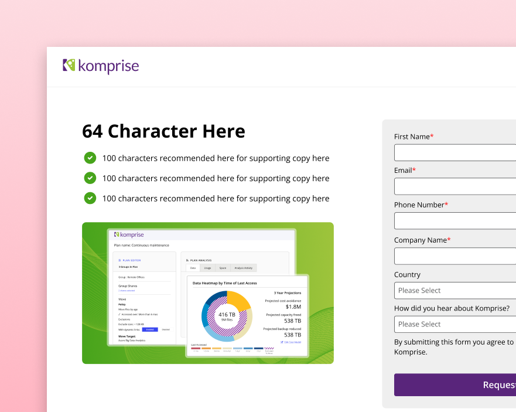Click the small Komprise logo inside the dashboard preview

(x=129, y=234)
